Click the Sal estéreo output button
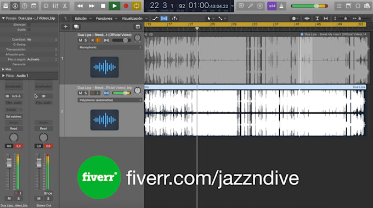The image size is (373, 208). tap(14, 116)
